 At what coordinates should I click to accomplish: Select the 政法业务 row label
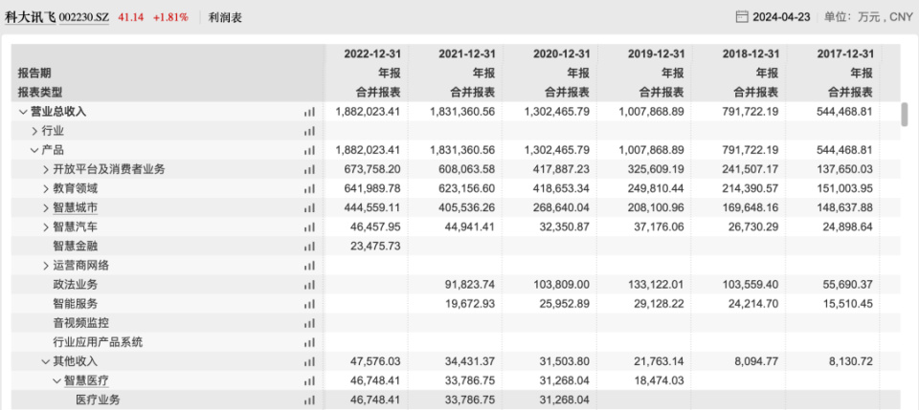tap(75, 285)
